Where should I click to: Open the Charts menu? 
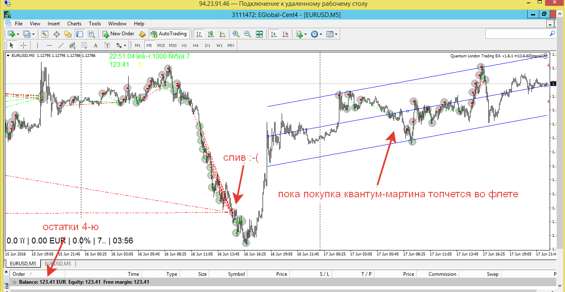point(74,24)
